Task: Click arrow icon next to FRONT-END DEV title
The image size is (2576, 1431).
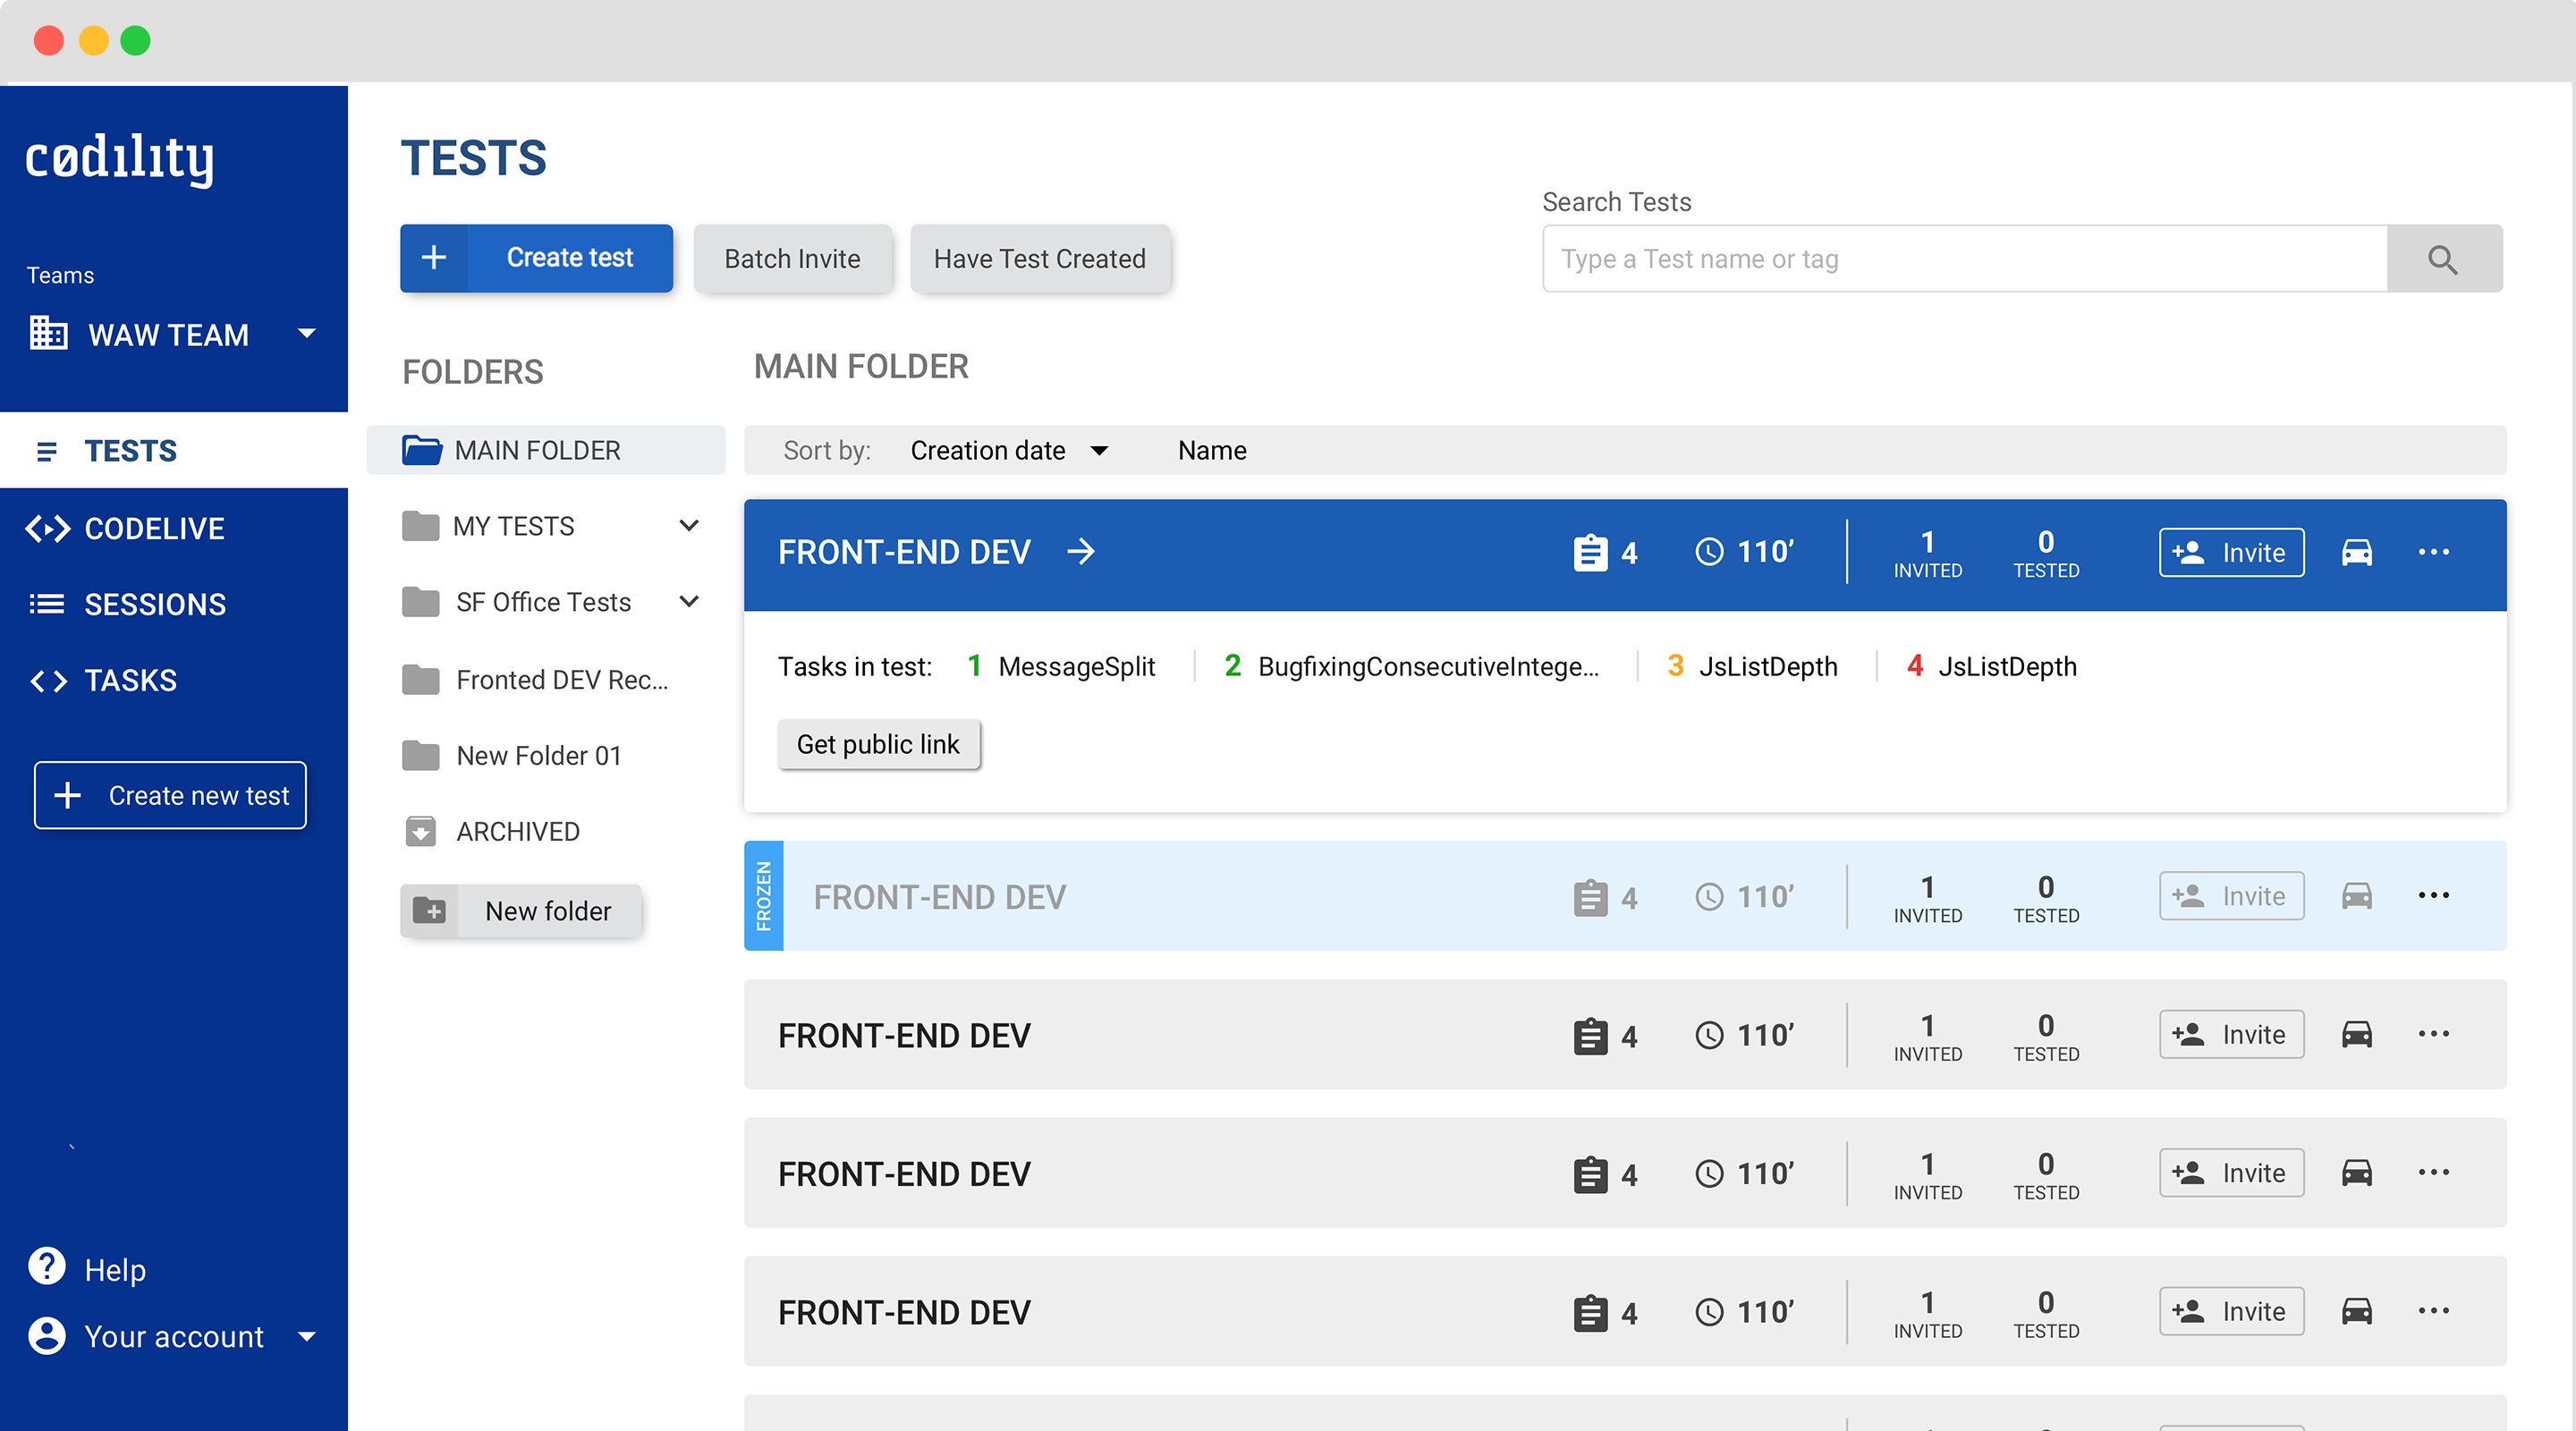Action: 1081,552
